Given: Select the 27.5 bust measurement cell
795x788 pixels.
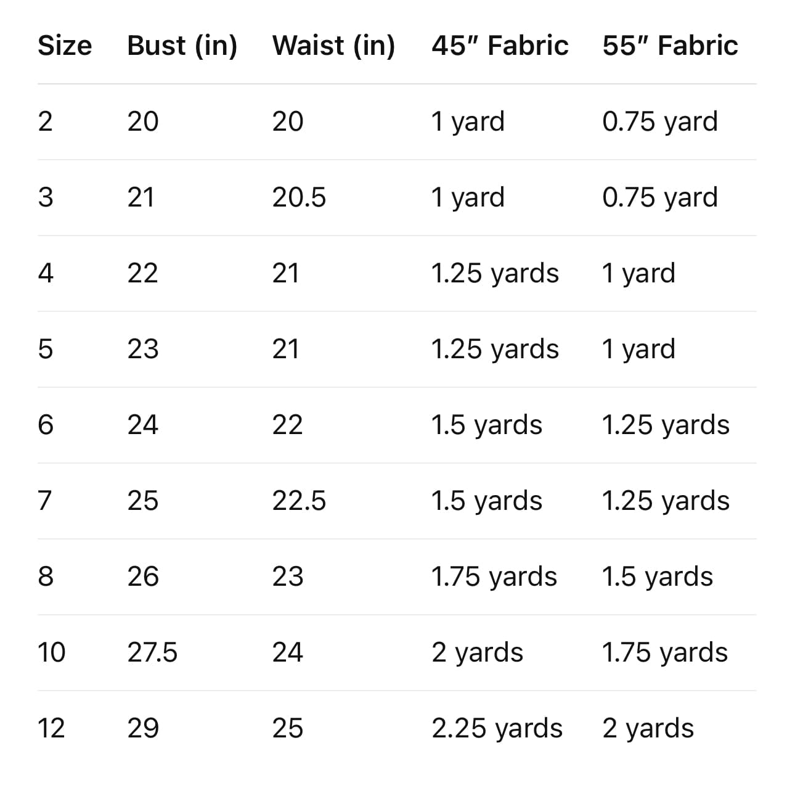Looking at the screenshot, I should pyautogui.click(x=152, y=652).
